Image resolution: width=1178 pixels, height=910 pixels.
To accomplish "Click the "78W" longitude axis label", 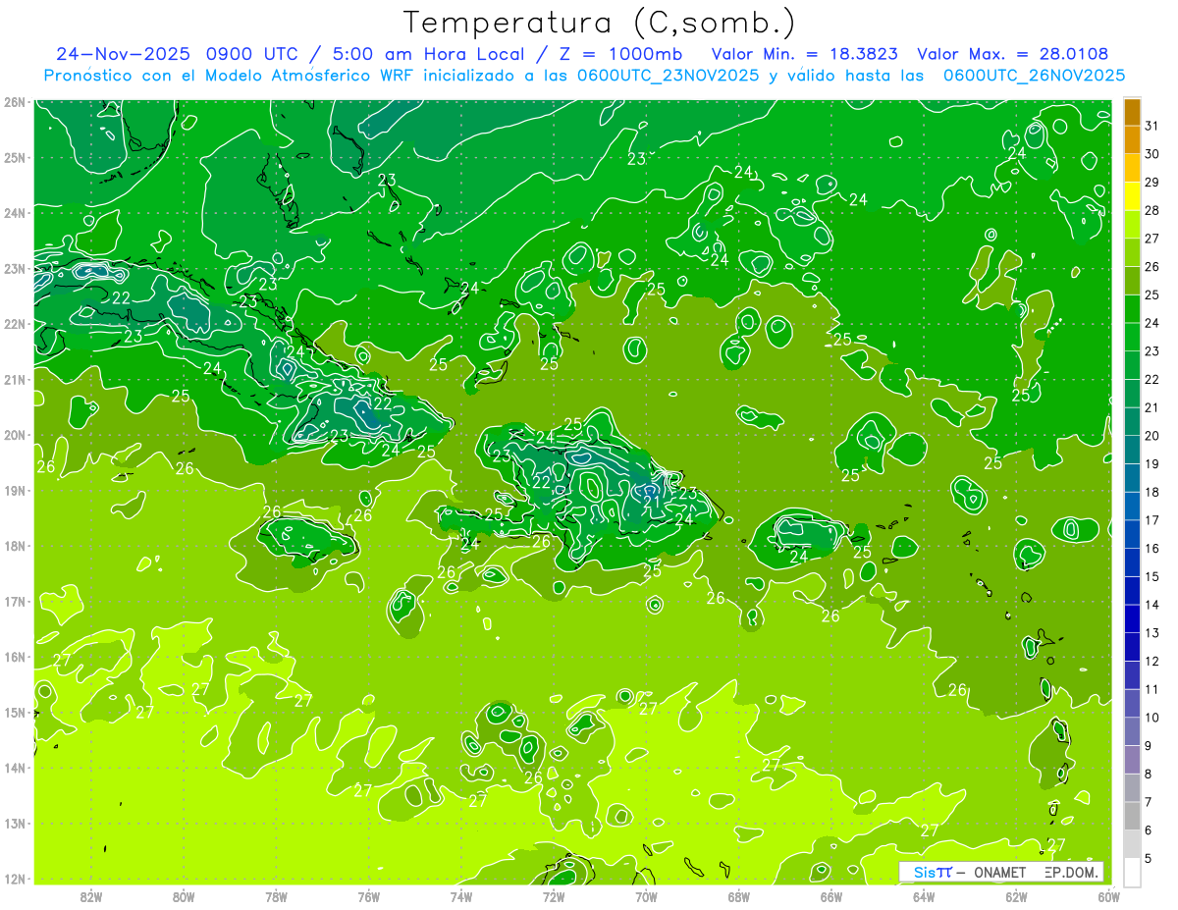I will click(276, 897).
